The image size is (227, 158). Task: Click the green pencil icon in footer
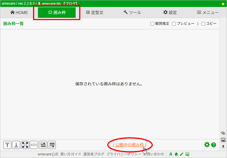[x=181, y=154]
